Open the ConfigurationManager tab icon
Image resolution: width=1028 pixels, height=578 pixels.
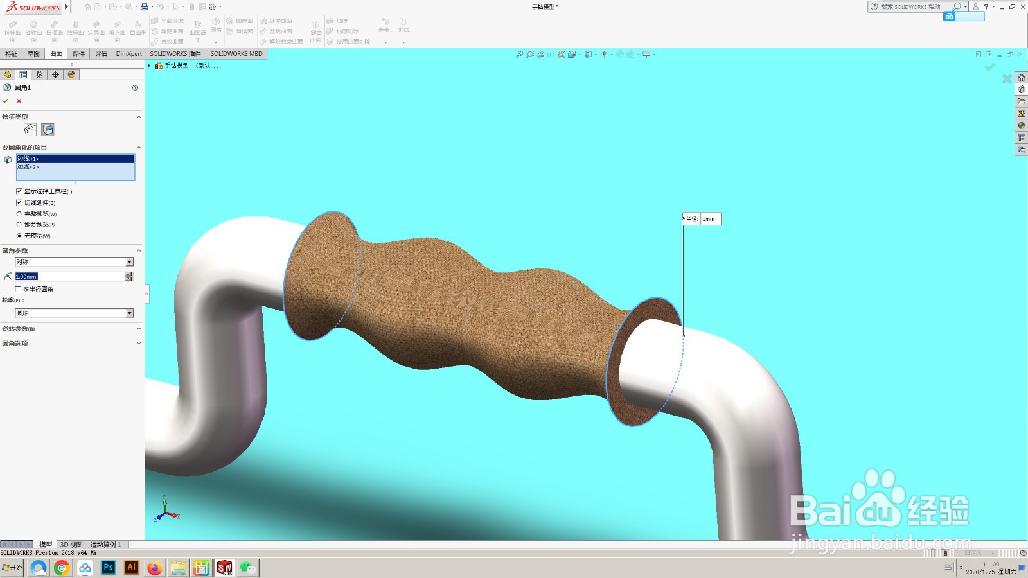coord(39,74)
